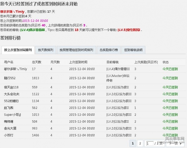Open the 按天数排列 tab
187x148 pixels.
coord(46,50)
